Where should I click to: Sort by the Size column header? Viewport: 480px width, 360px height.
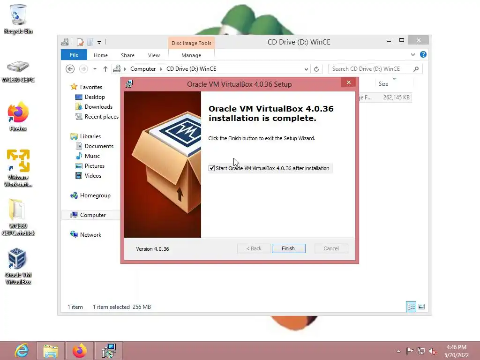394,83
